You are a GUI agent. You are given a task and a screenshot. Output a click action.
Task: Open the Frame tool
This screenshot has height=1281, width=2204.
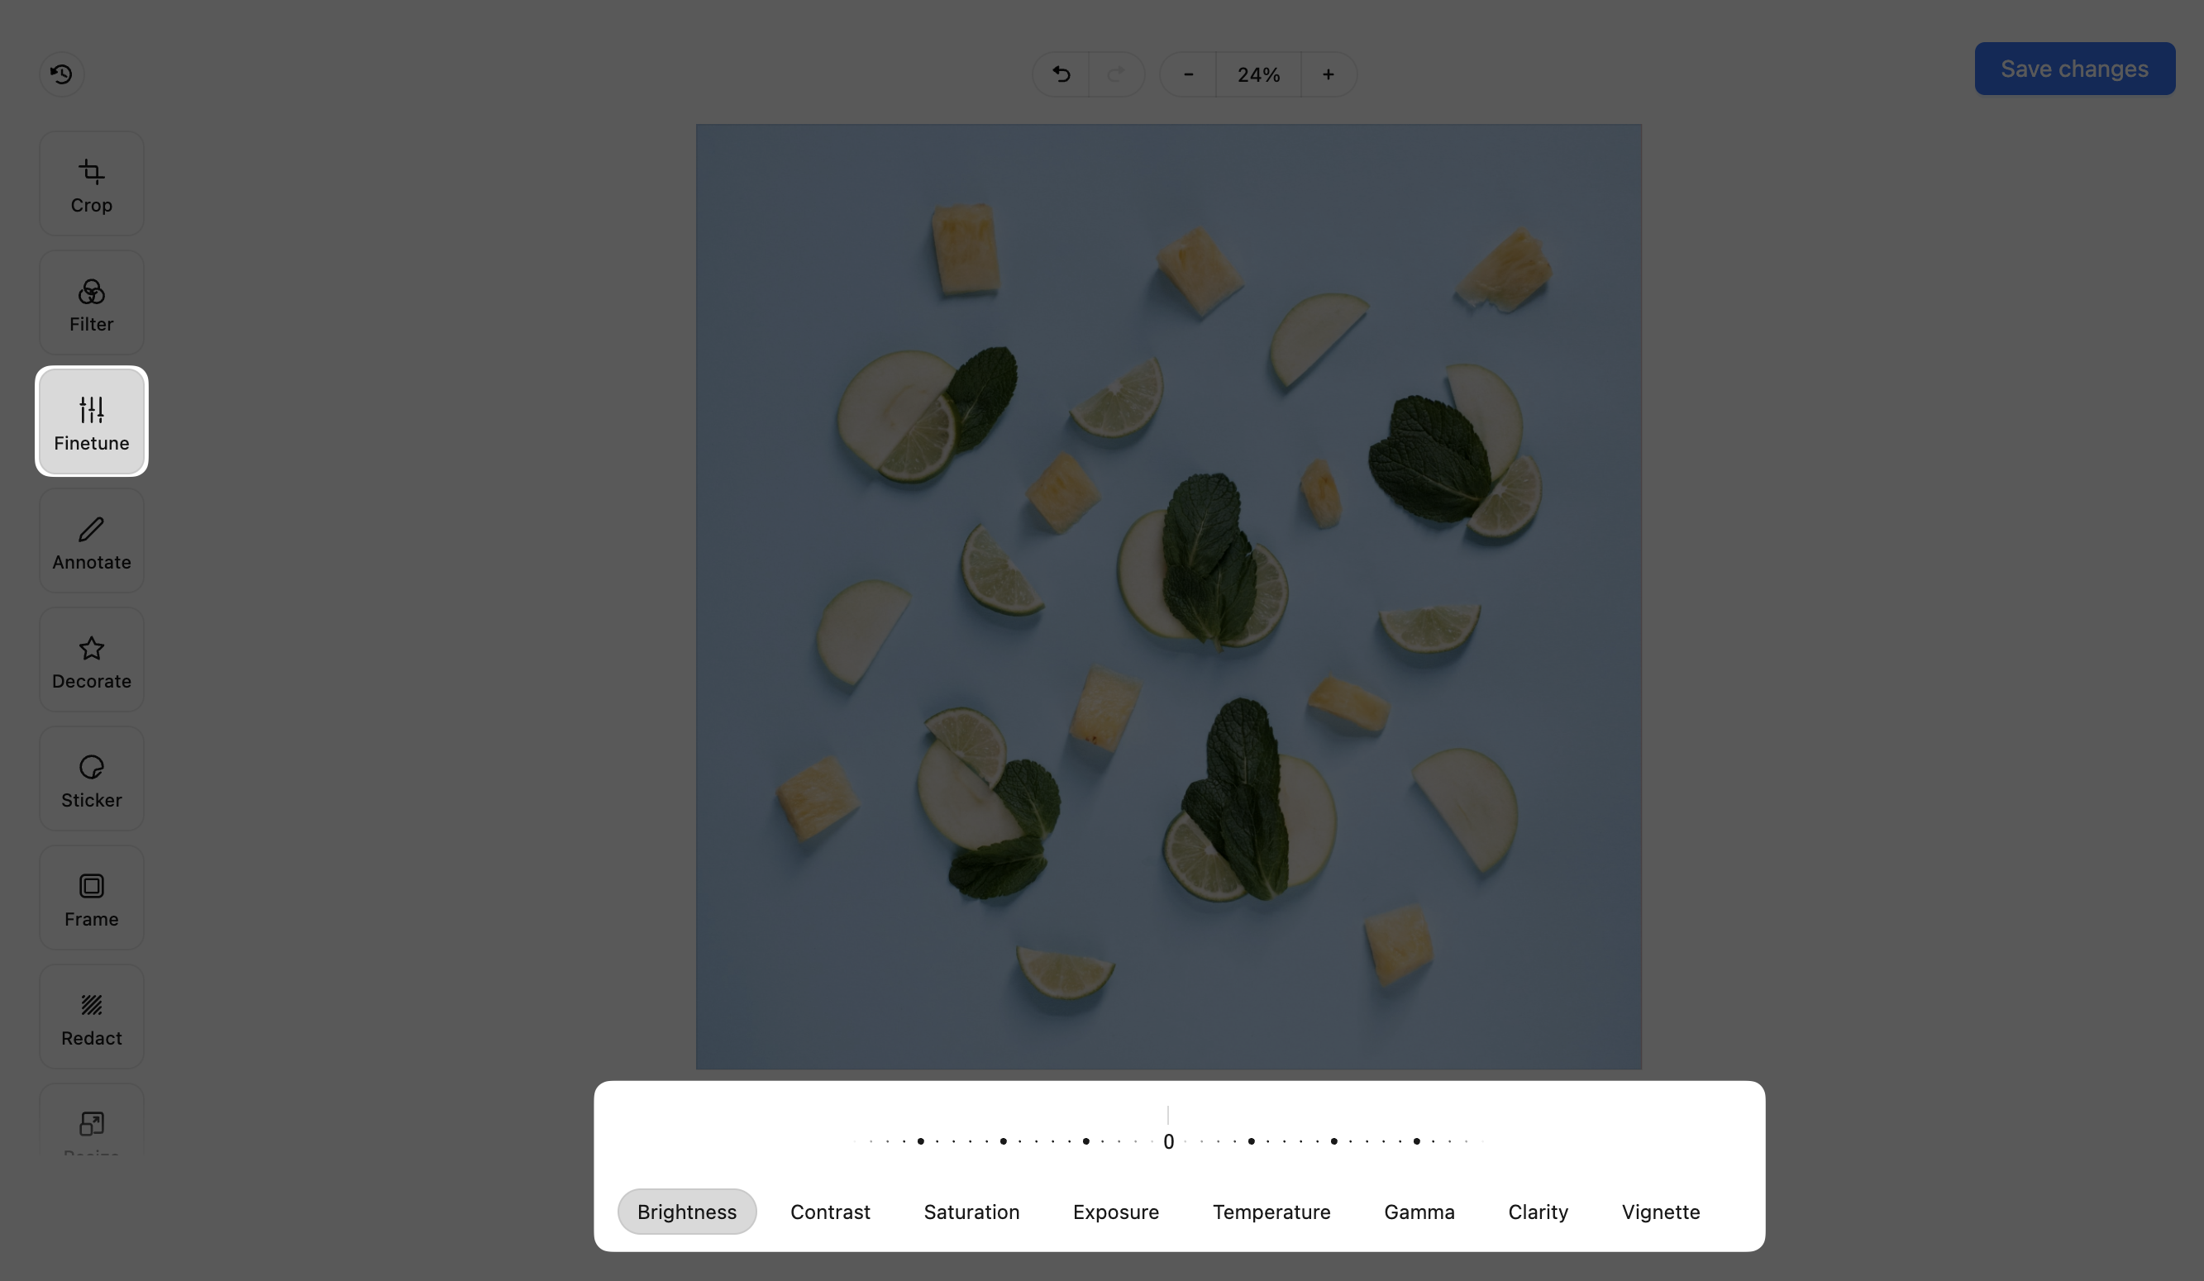(91, 898)
